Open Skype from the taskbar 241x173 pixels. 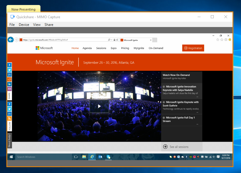pos(108,157)
